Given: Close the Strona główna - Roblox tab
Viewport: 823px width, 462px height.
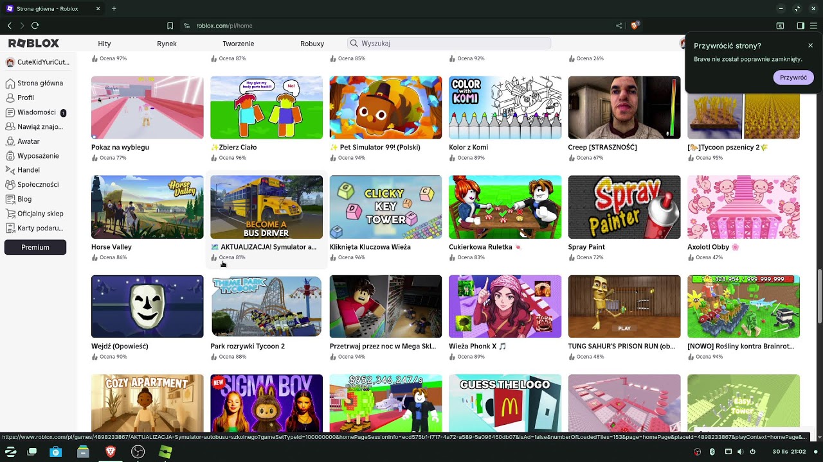Looking at the screenshot, I should click(x=98, y=8).
